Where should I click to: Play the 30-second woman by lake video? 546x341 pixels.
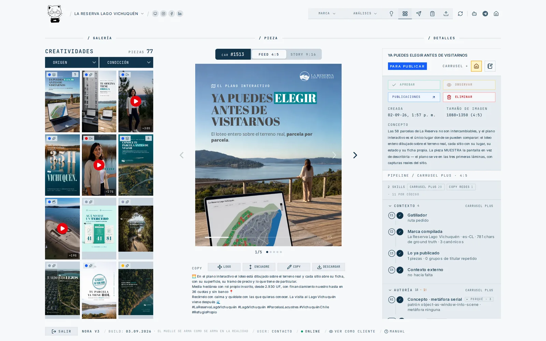(x=136, y=101)
